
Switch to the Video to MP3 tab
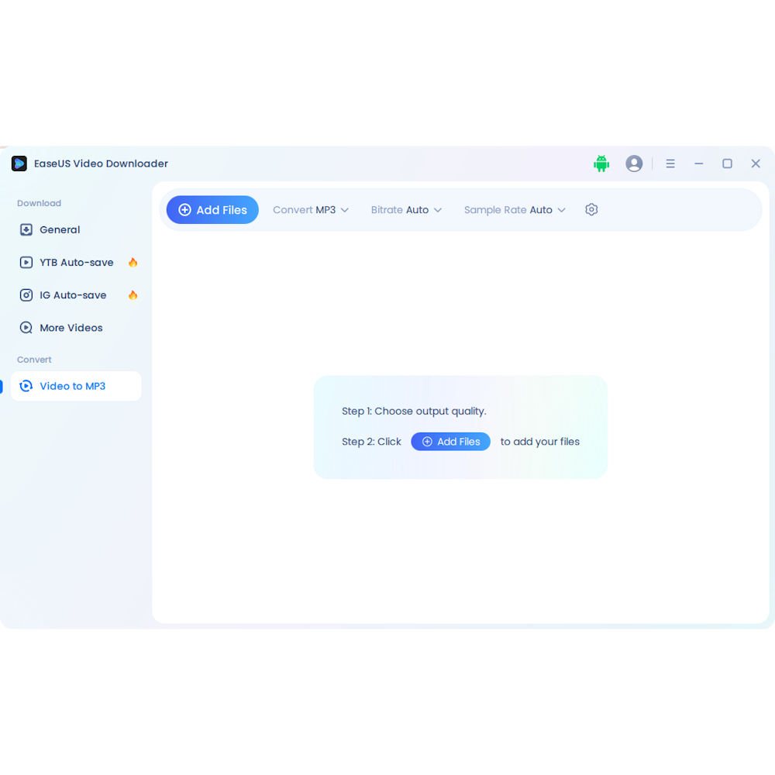[75, 386]
